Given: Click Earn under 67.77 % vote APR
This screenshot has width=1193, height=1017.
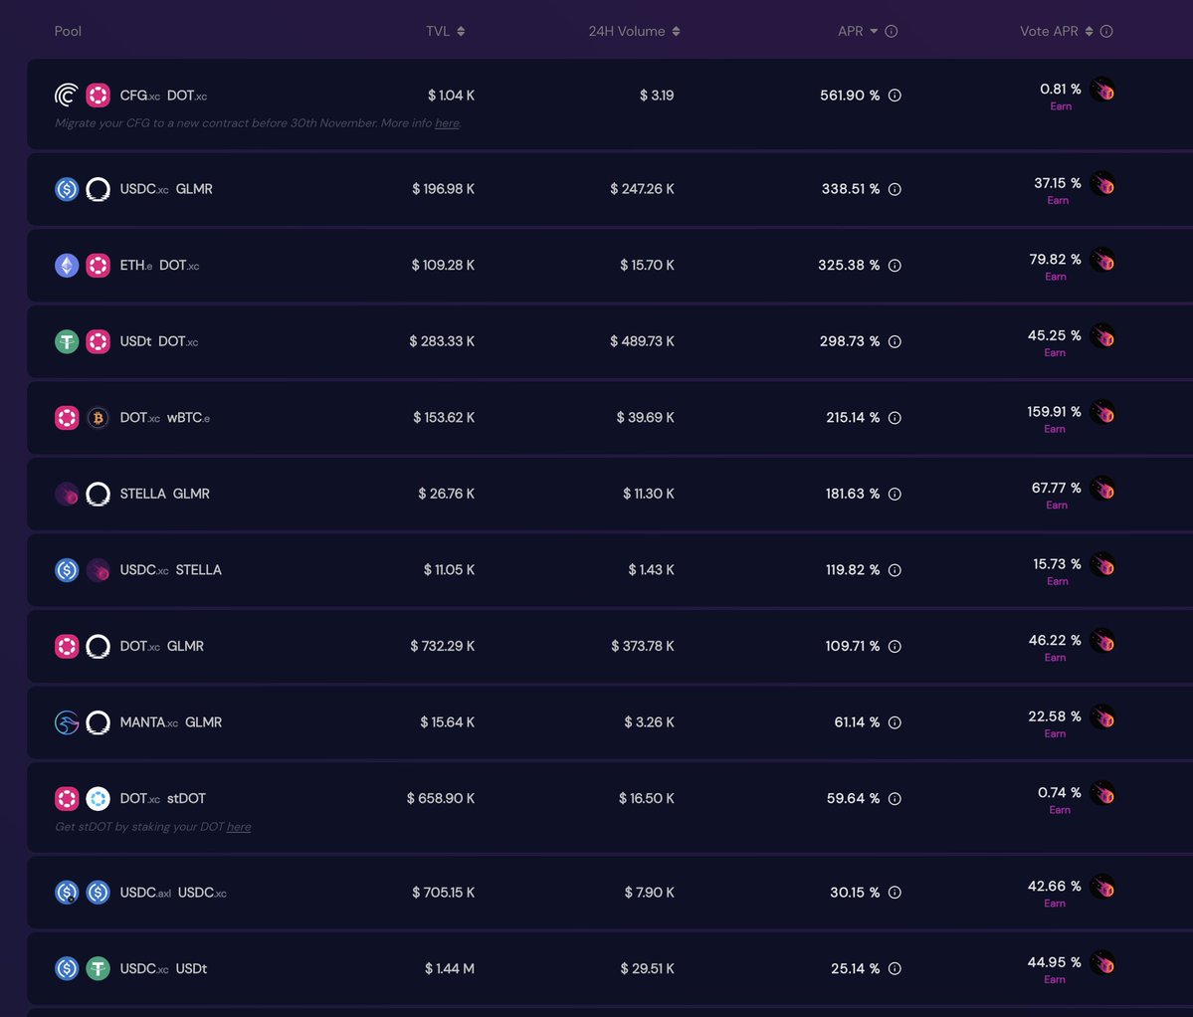Looking at the screenshot, I should click(1057, 506).
